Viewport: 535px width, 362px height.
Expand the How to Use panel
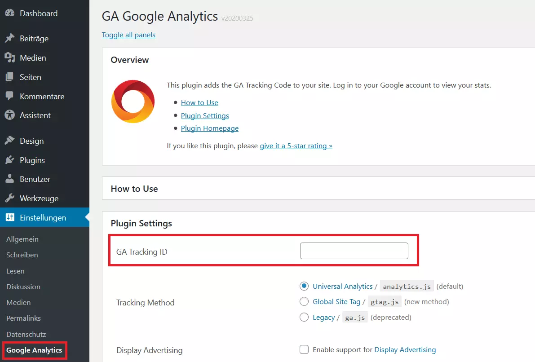[x=318, y=188]
